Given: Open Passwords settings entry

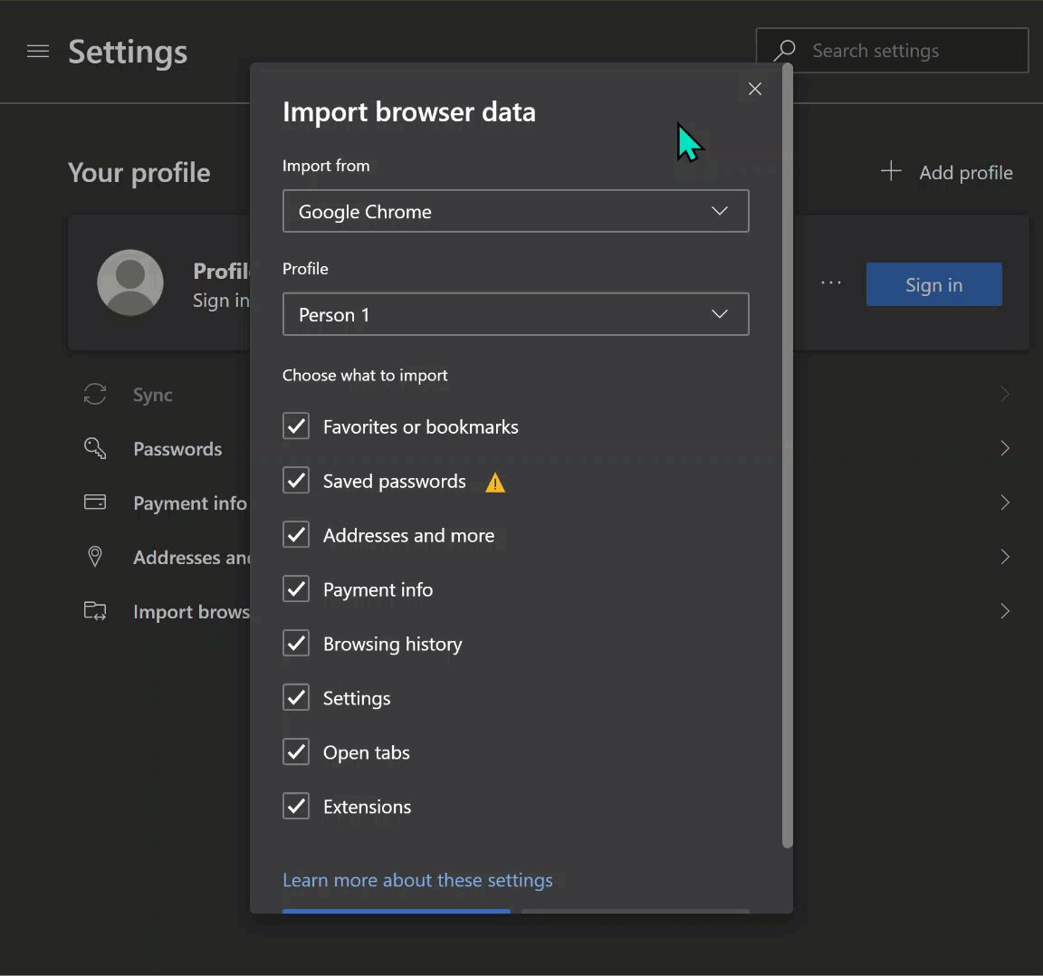Looking at the screenshot, I should pos(177,449).
